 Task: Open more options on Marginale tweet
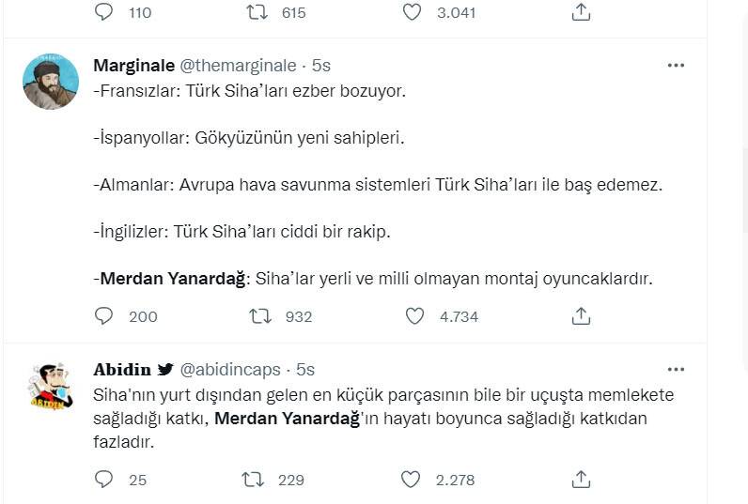point(676,66)
